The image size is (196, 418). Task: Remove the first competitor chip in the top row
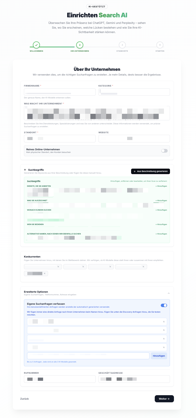58,267
